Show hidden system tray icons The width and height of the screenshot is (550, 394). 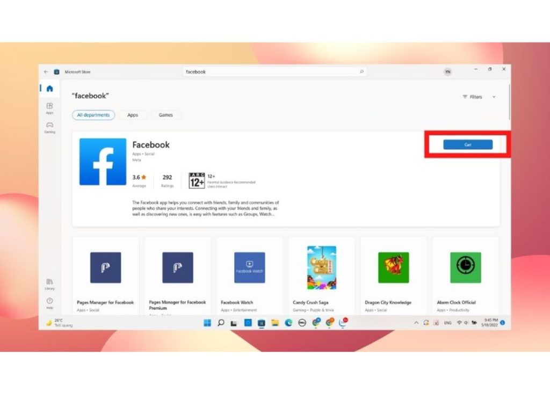(x=416, y=323)
